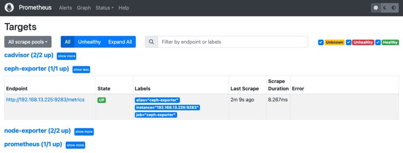The width and height of the screenshot is (403, 153).
Task: Open the node-exporter (2/2 up) heading link
Action: [x=37, y=131]
